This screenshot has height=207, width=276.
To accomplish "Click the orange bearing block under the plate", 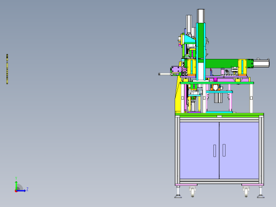I will (x=215, y=88).
